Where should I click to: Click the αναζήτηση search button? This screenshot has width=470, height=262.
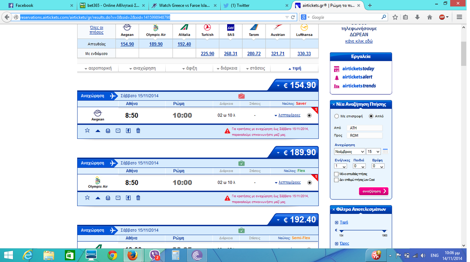(374, 191)
